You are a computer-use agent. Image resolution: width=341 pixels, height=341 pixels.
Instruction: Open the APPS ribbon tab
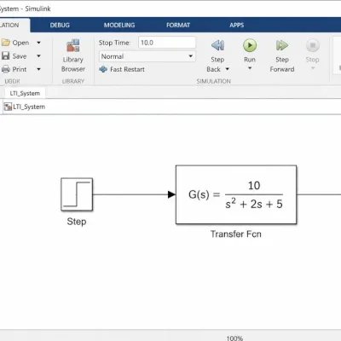[237, 25]
